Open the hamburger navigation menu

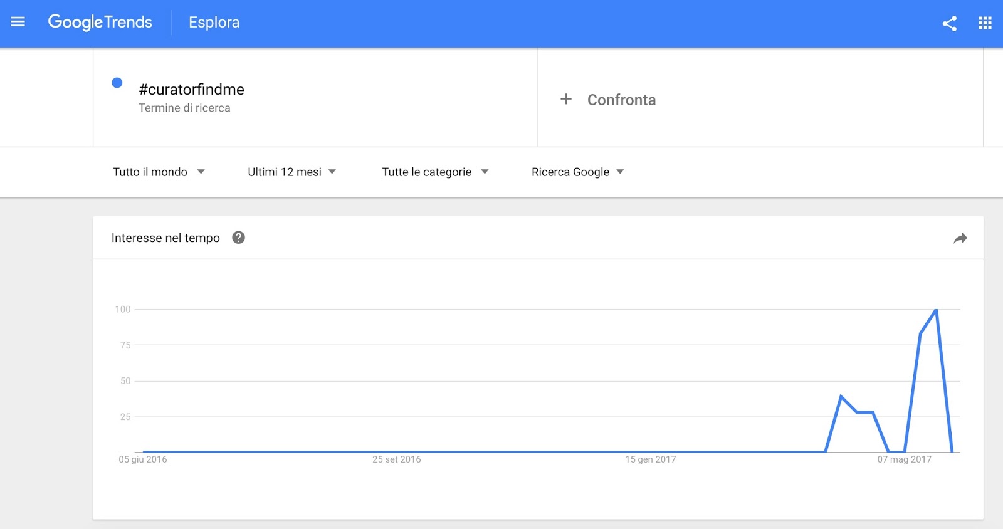pyautogui.click(x=18, y=23)
